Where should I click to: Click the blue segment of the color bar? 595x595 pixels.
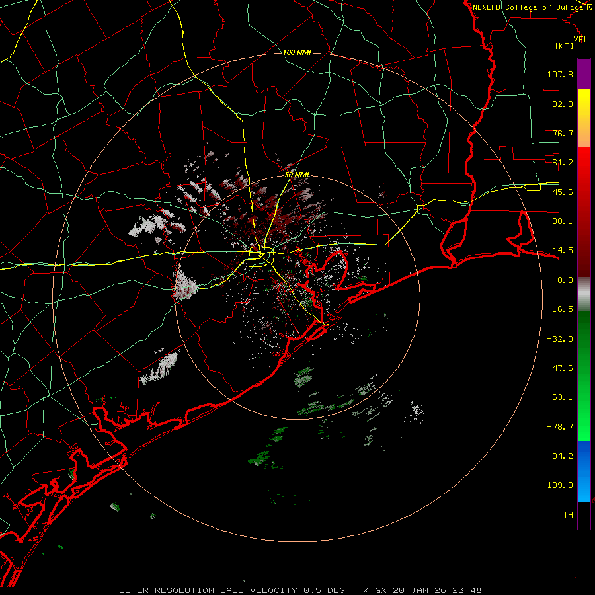(584, 471)
